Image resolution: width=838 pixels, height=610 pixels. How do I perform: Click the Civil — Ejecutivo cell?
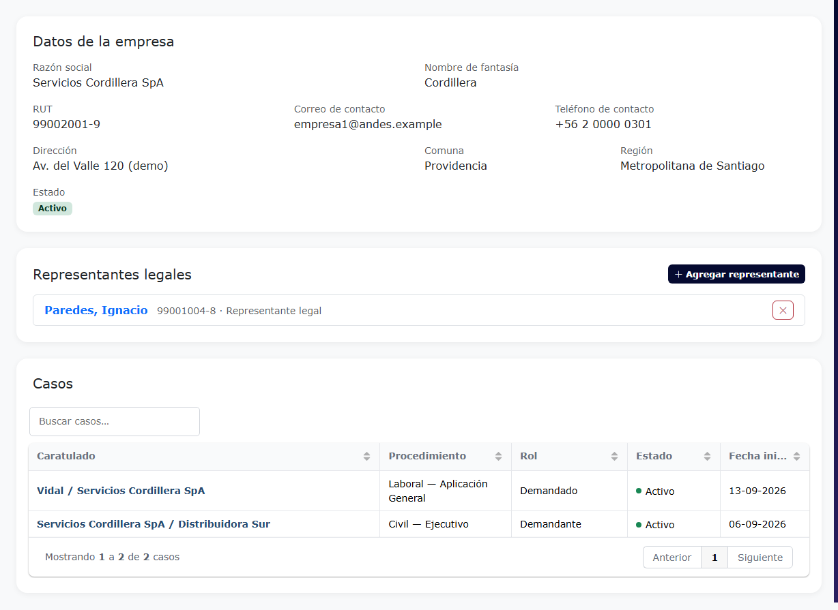click(x=445, y=524)
